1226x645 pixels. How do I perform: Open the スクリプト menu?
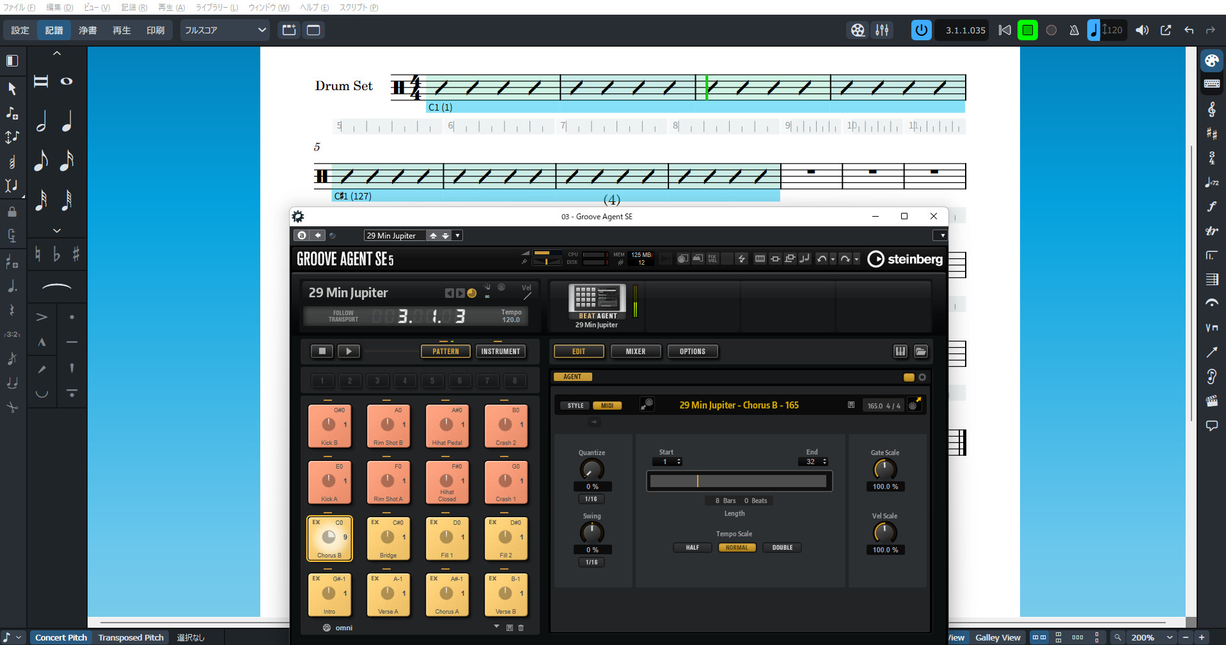point(359,8)
